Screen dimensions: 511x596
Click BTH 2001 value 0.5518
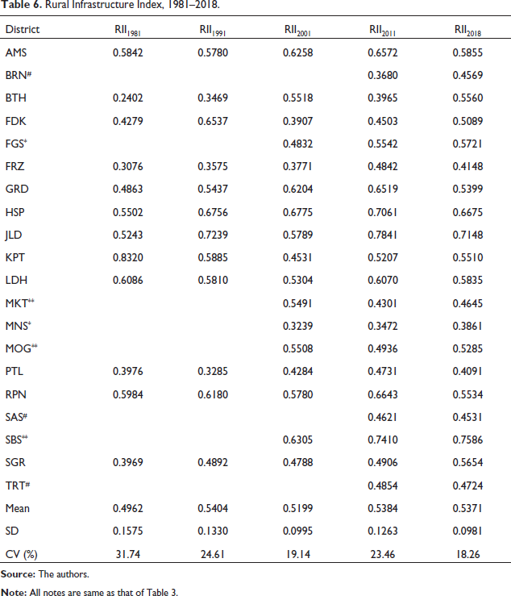point(298,98)
